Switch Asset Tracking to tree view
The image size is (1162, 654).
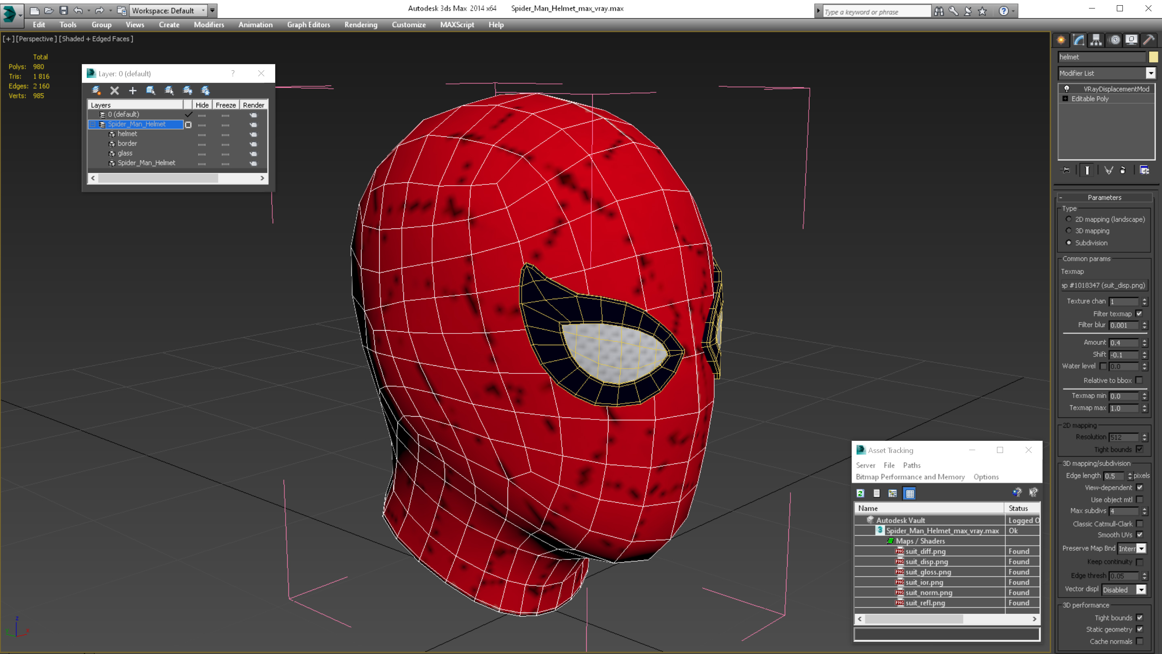click(x=893, y=493)
